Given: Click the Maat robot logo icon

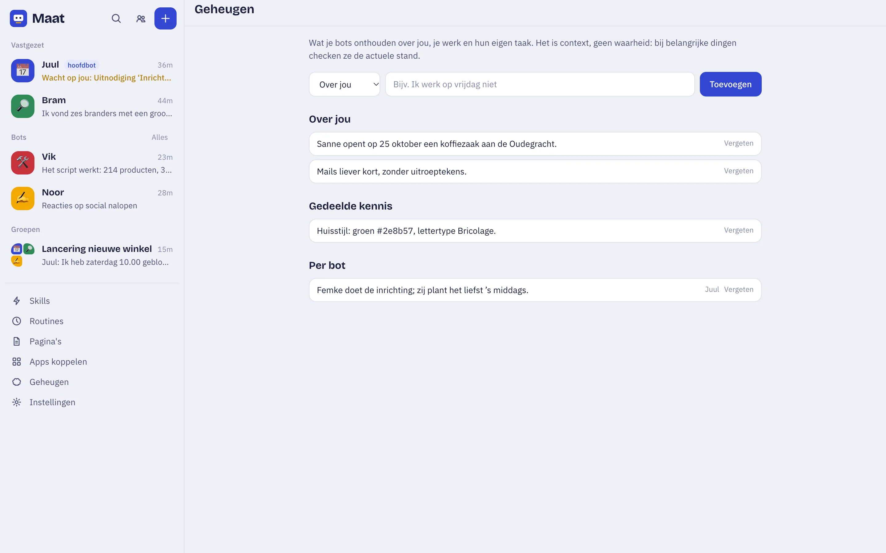Looking at the screenshot, I should 18,18.
